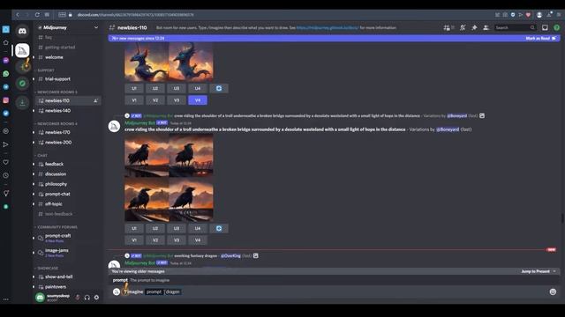Click U3 under the crow images
Screen dimensions: 565x317
pyautogui.click(x=177, y=229)
